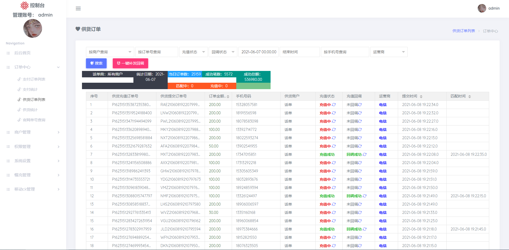Open the 按商户查询 dropdown

[110, 52]
